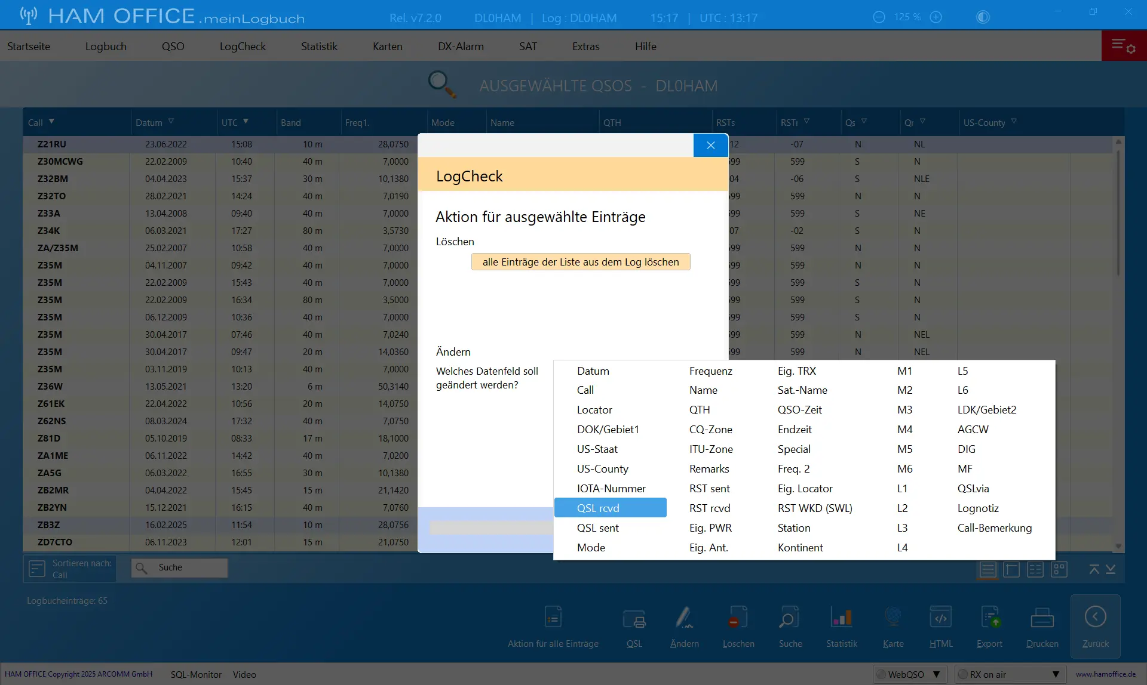Choose QSL sent from the field list
The width and height of the screenshot is (1147, 685).
pos(597,527)
